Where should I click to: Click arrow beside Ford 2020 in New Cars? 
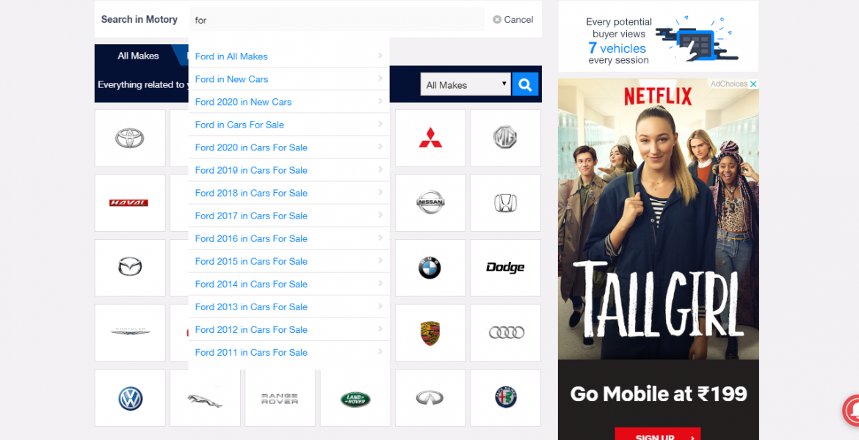(380, 101)
